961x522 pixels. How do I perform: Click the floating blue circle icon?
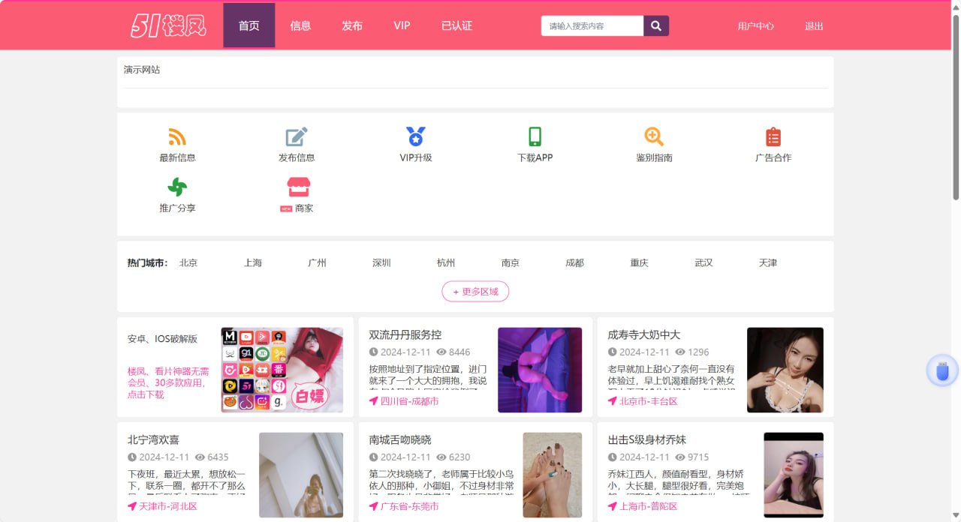coord(941,371)
